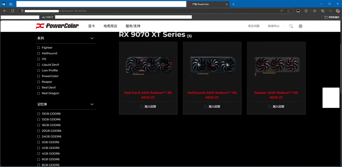Click the Red Devil graphics card image
The image size is (342, 167).
point(149,66)
